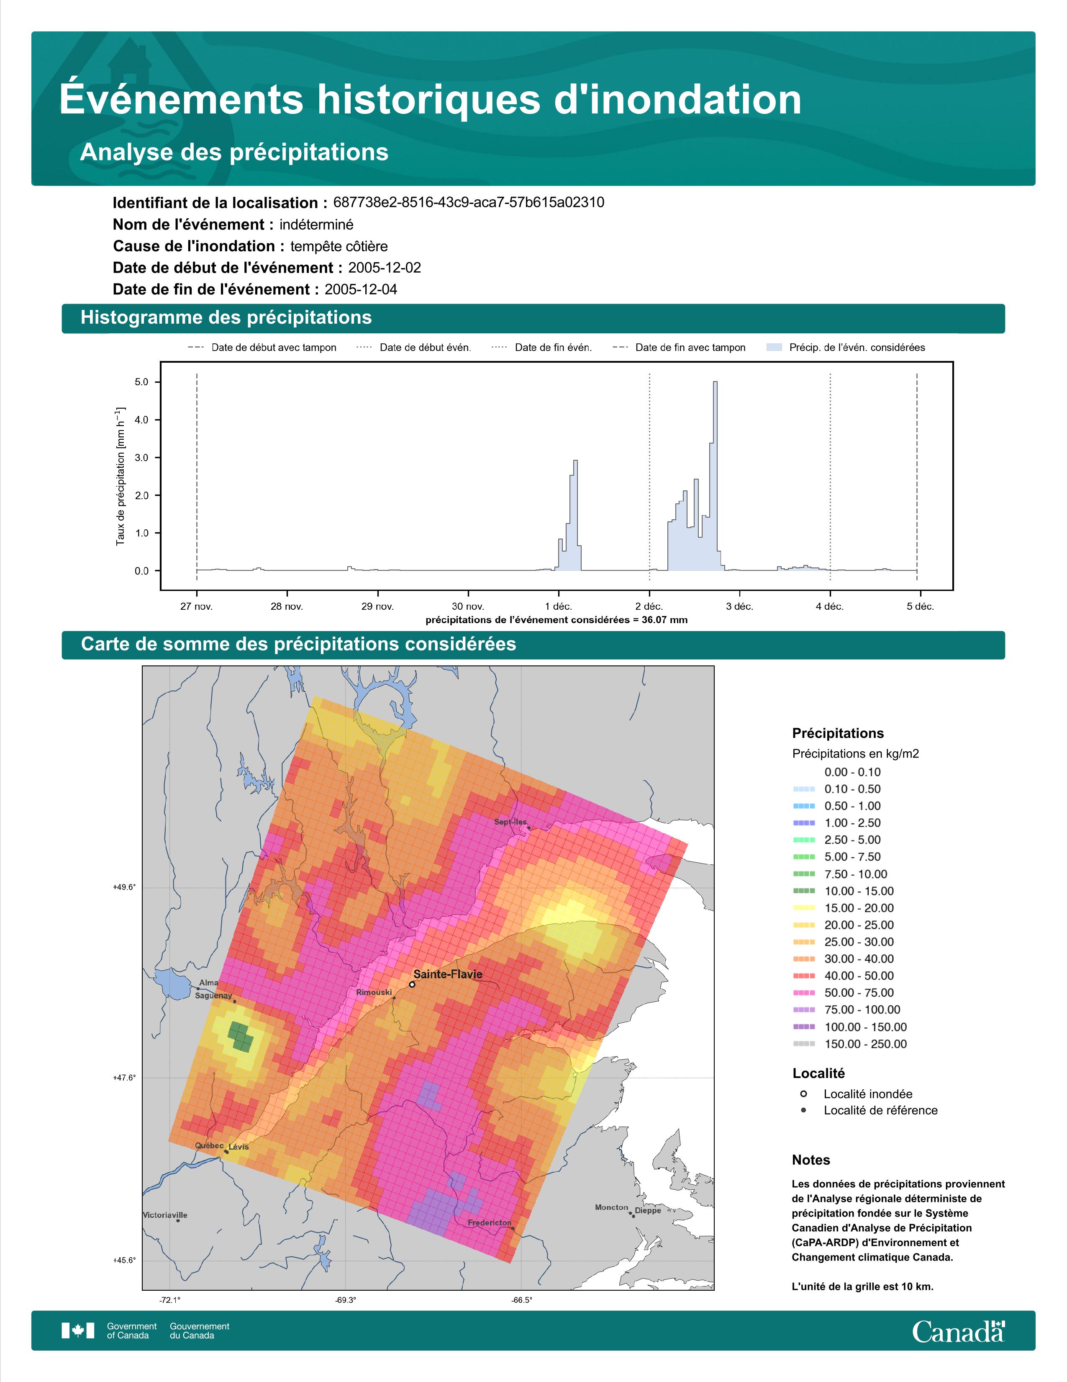
Task: Click the end date 2005-12-04
Action: pyautogui.click(x=361, y=289)
